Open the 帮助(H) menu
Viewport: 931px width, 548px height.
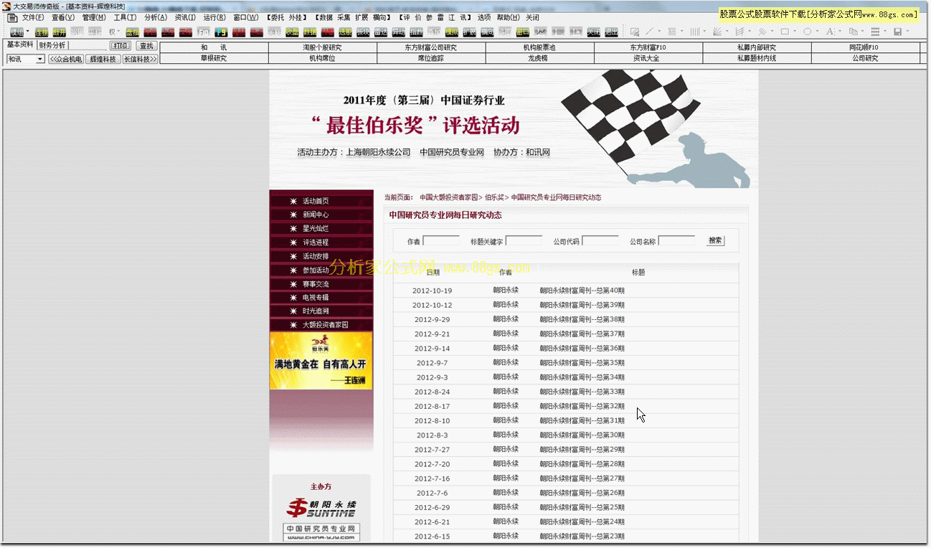pyautogui.click(x=509, y=17)
